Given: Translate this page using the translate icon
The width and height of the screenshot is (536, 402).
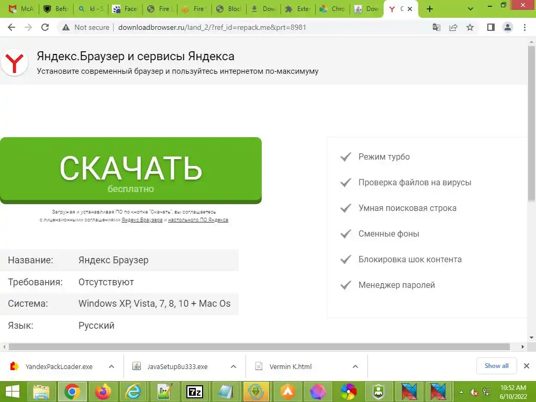Looking at the screenshot, I should tap(436, 27).
